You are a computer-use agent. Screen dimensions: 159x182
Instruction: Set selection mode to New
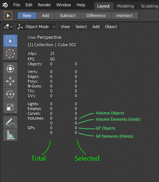coord(27,16)
